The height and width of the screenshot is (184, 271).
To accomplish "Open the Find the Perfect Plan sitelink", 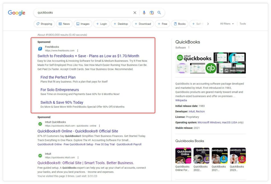I will point(58,77).
